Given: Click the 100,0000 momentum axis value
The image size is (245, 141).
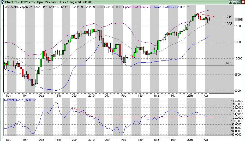Looking at the screenshot, I should tap(237, 121).
